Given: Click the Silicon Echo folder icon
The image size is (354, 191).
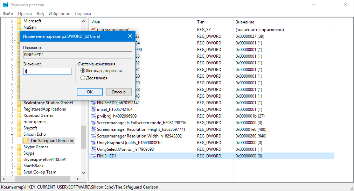Looking at the screenshot, I should point(19,134).
